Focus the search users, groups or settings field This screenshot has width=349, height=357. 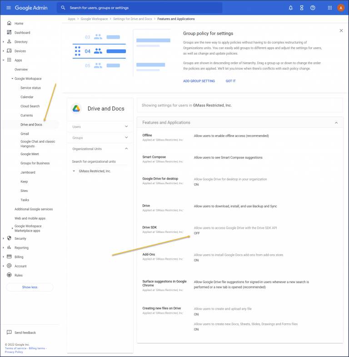tap(139, 8)
